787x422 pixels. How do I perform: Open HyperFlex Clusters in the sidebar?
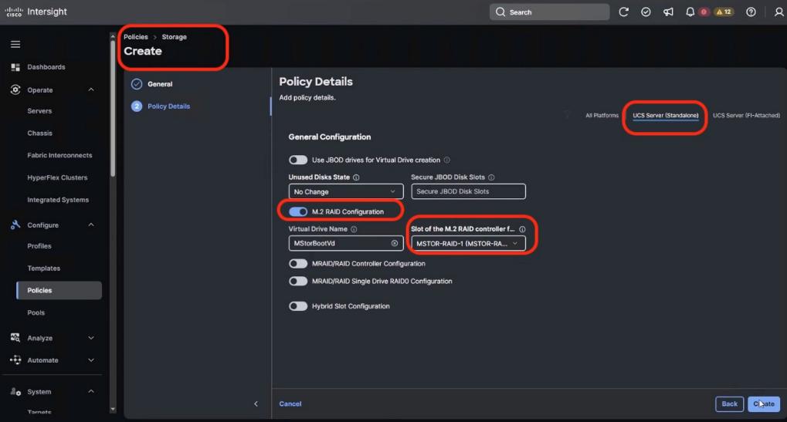coord(57,177)
